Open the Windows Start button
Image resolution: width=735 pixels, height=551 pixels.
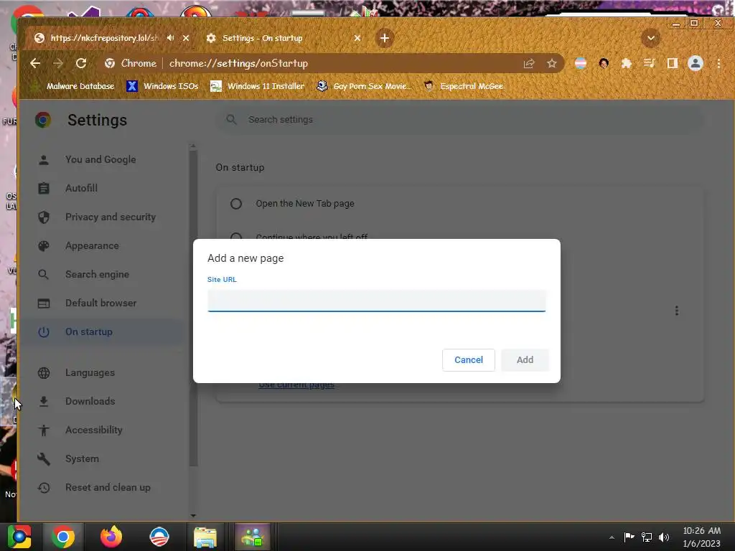[x=19, y=537]
